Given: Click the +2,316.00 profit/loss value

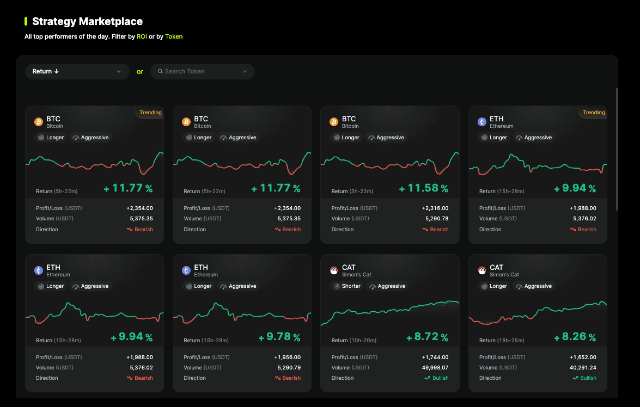Looking at the screenshot, I should tap(435, 208).
